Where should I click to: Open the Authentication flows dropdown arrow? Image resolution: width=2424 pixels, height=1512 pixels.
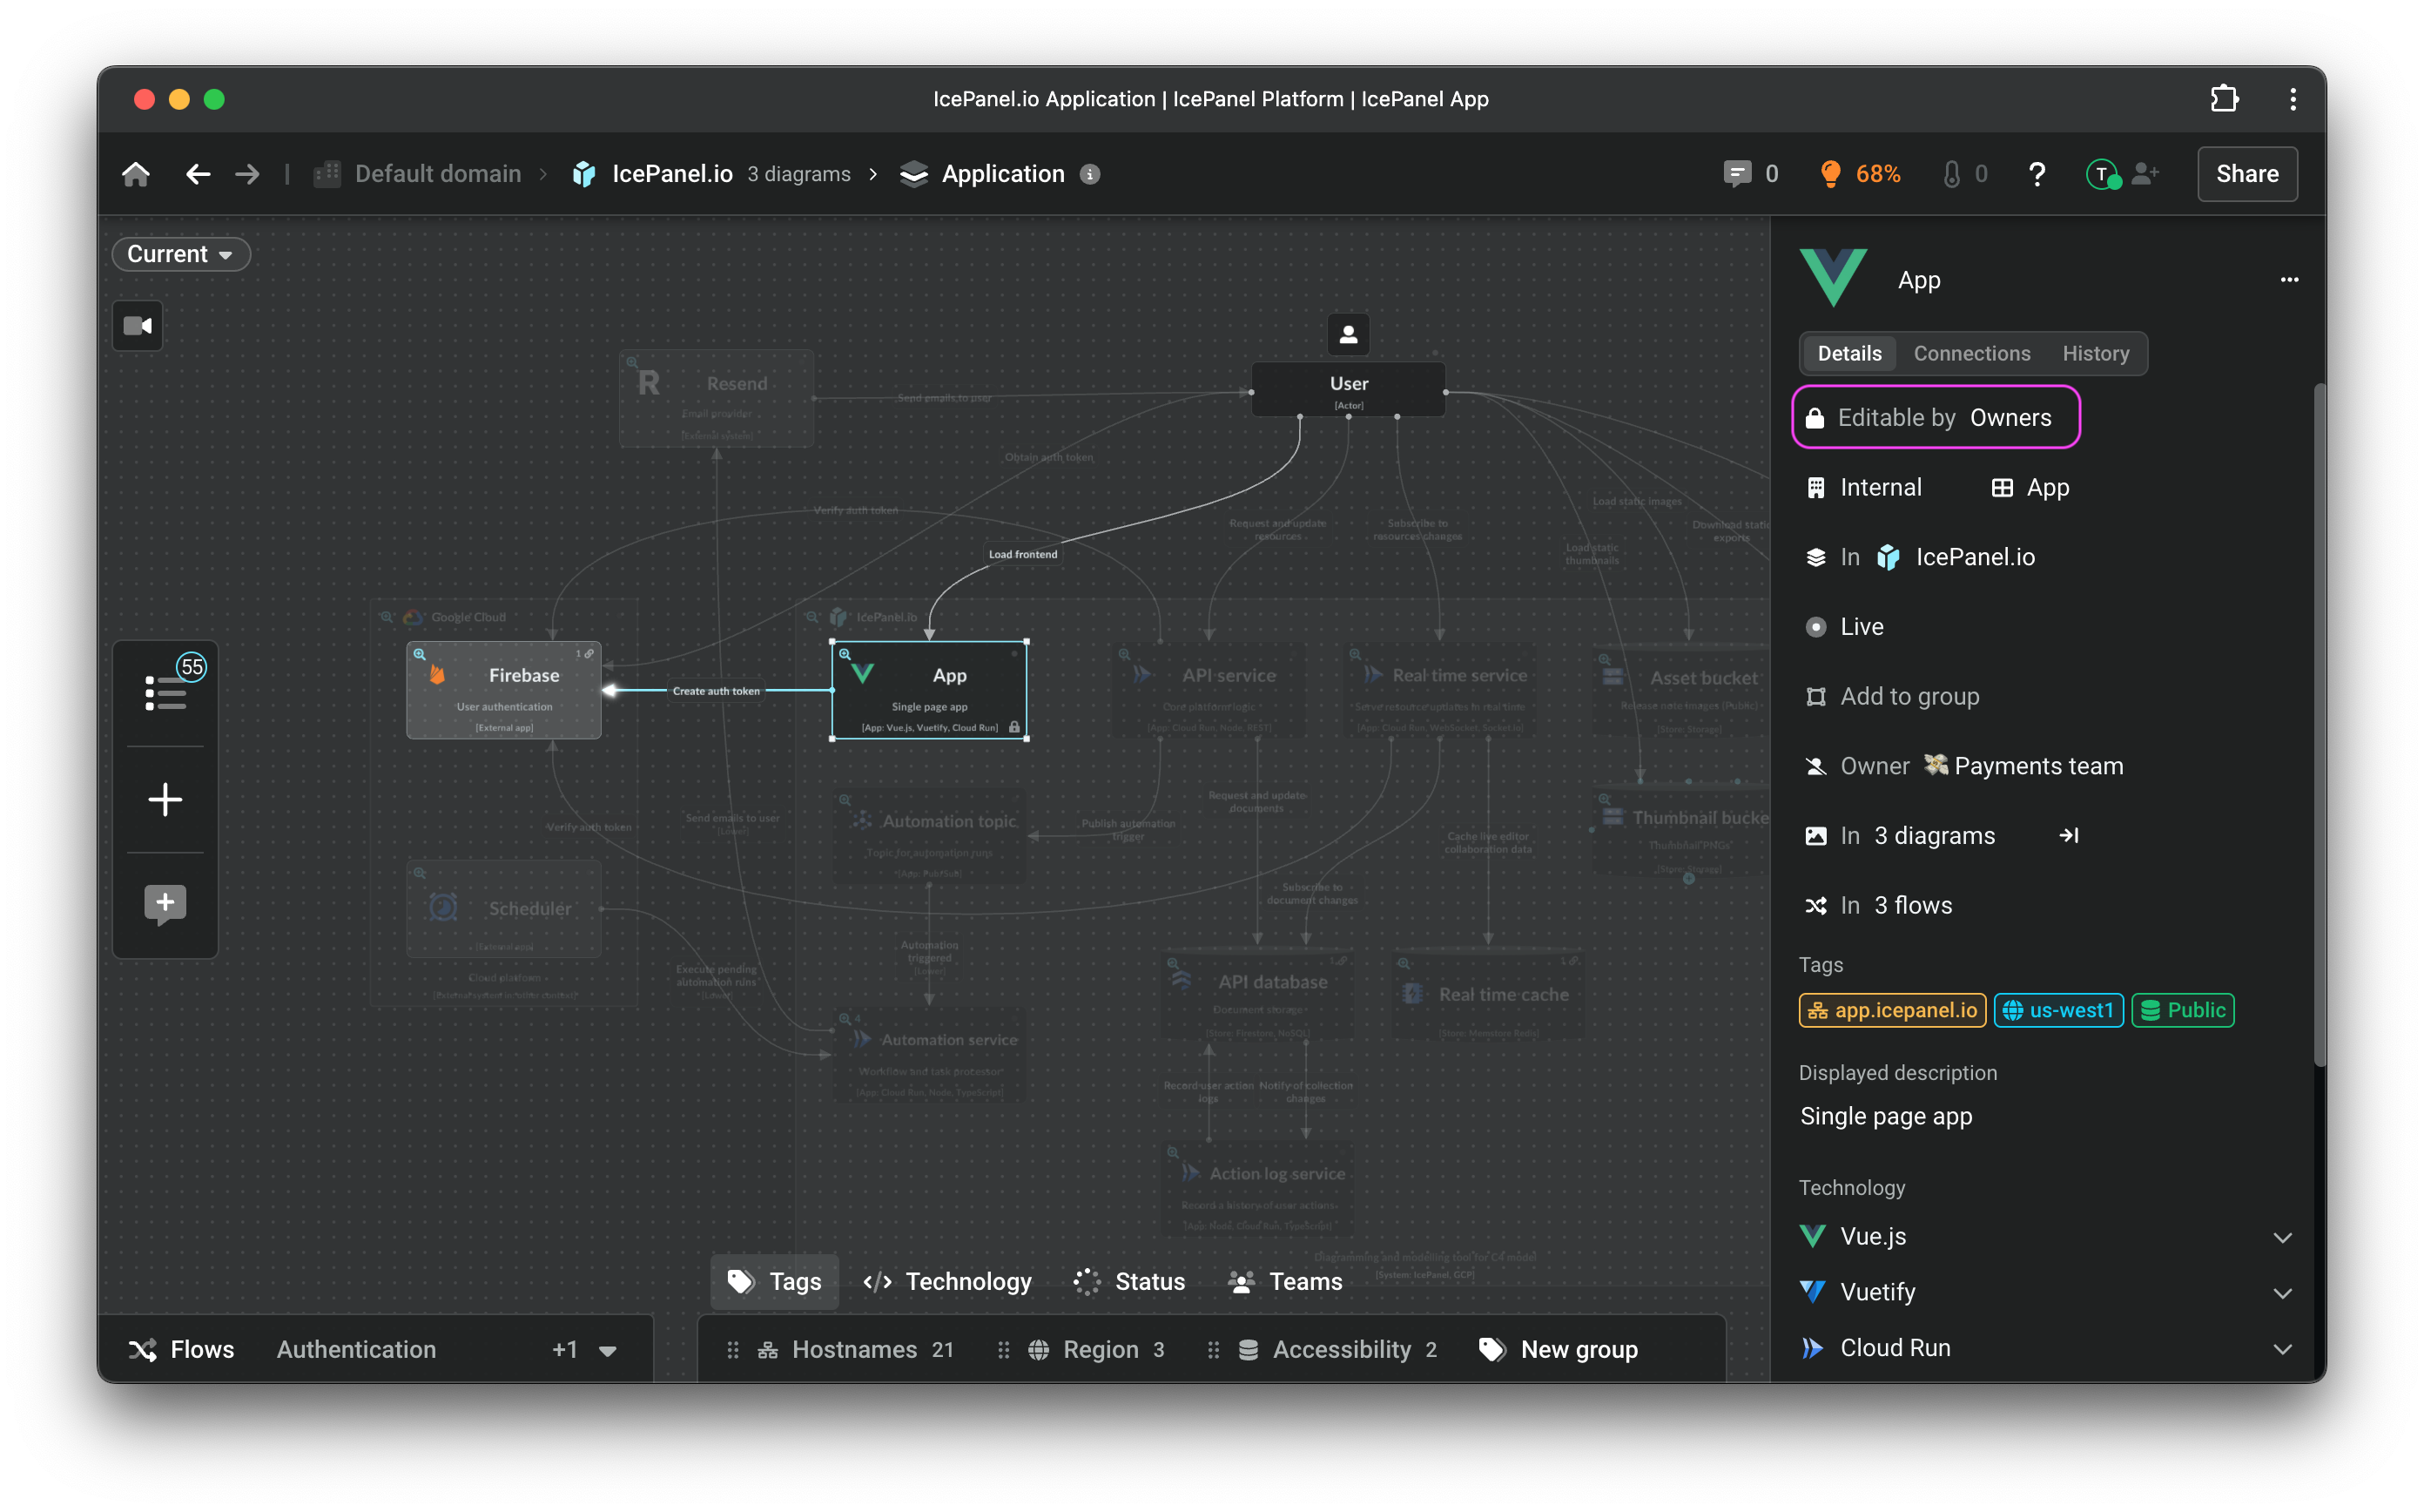(x=607, y=1350)
